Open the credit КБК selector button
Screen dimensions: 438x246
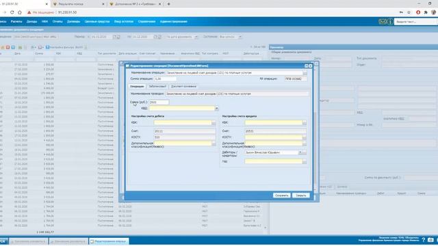pyautogui.click(x=305, y=123)
